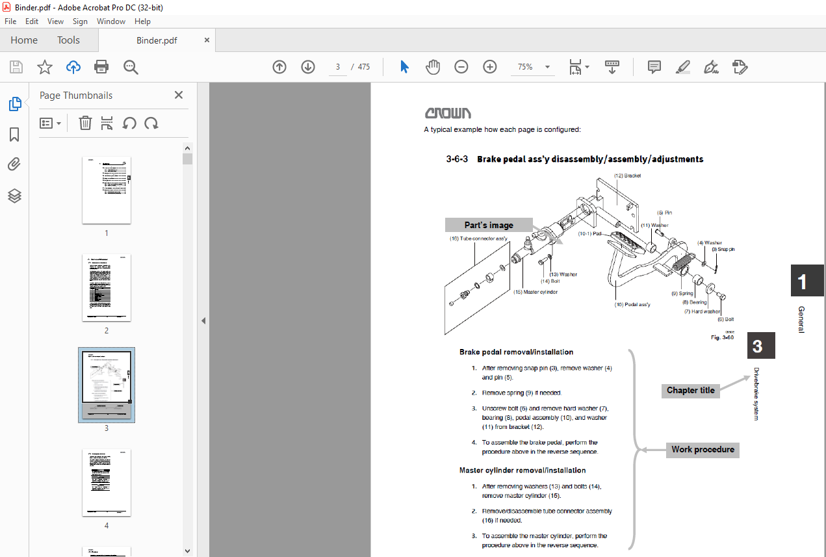This screenshot has height=557, width=826.
Task: Open the Window menu
Action: click(x=111, y=21)
